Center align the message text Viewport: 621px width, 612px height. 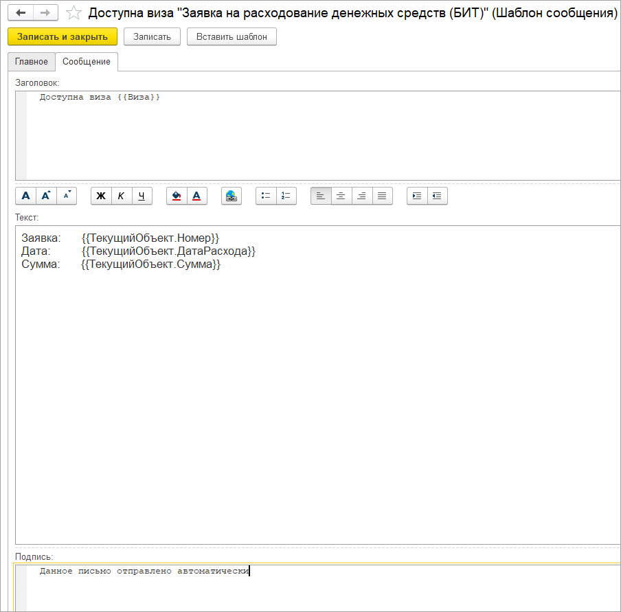pyautogui.click(x=341, y=196)
